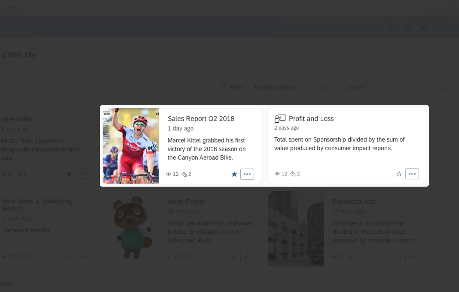Open more options for Sales Report Q2 2018
Viewport: 459px width, 292px height.
click(x=247, y=174)
